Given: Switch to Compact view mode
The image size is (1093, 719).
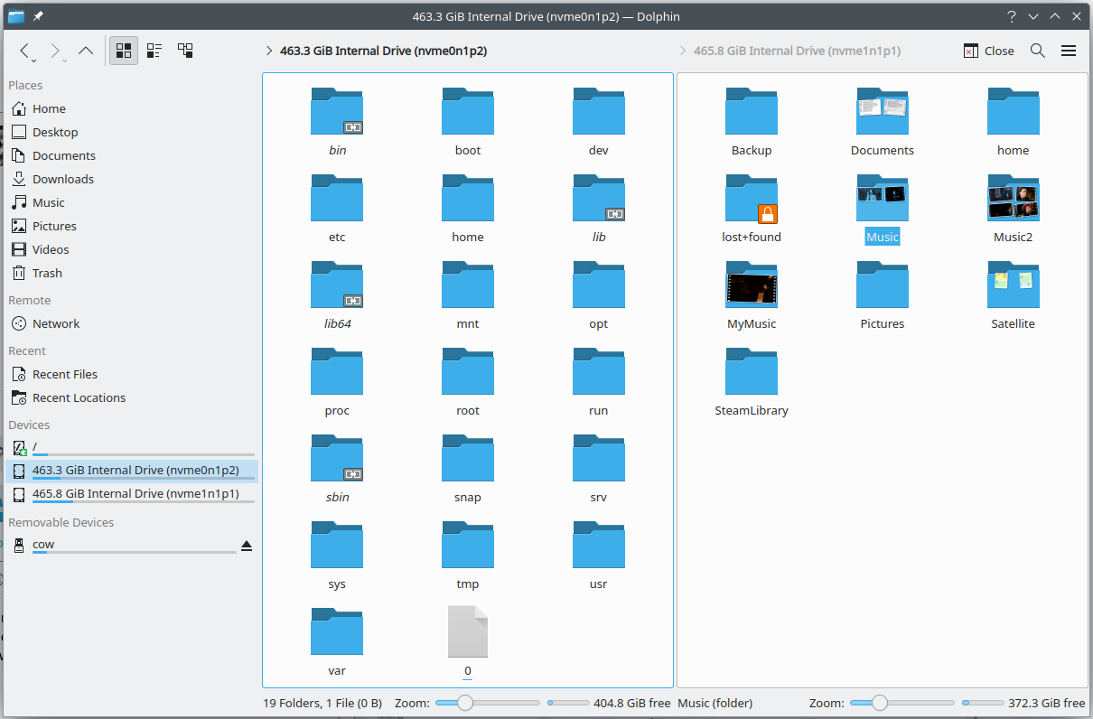Looking at the screenshot, I should pyautogui.click(x=154, y=51).
